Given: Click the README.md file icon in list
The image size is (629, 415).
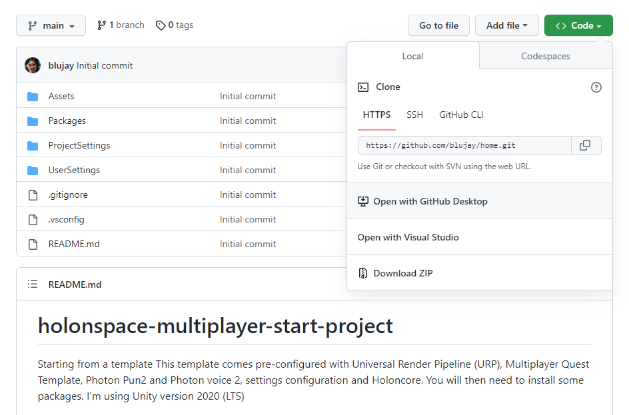Looking at the screenshot, I should [33, 244].
